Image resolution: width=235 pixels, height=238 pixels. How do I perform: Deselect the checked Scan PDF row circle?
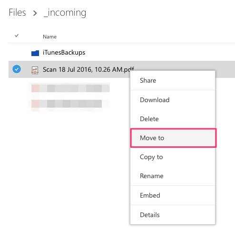tap(17, 69)
